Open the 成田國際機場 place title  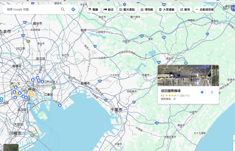171,91
